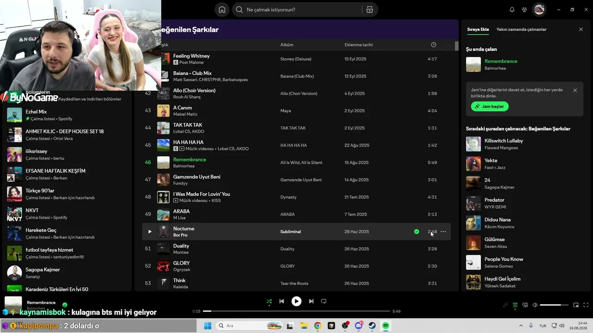Select 'Gülümse' by Sezen Aksu in queue

tap(524, 243)
